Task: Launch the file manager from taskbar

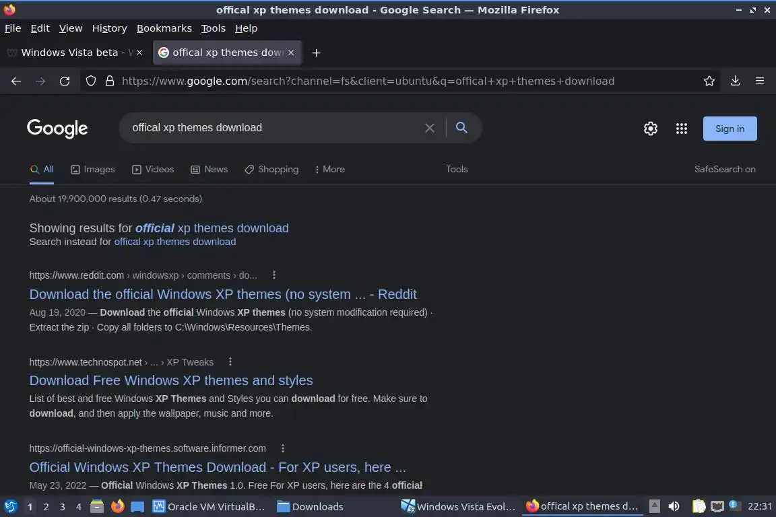Action: pos(97,507)
